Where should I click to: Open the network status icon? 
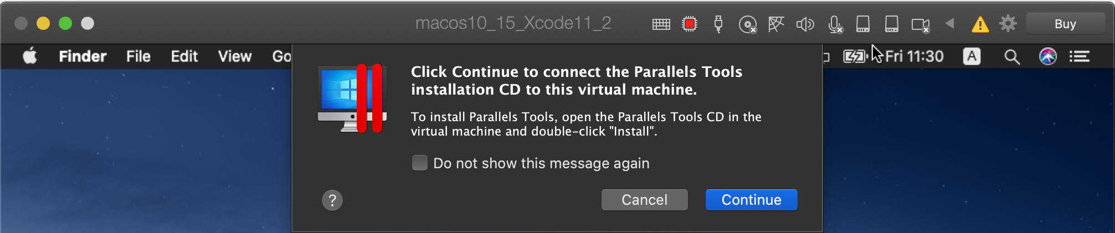pos(776,24)
